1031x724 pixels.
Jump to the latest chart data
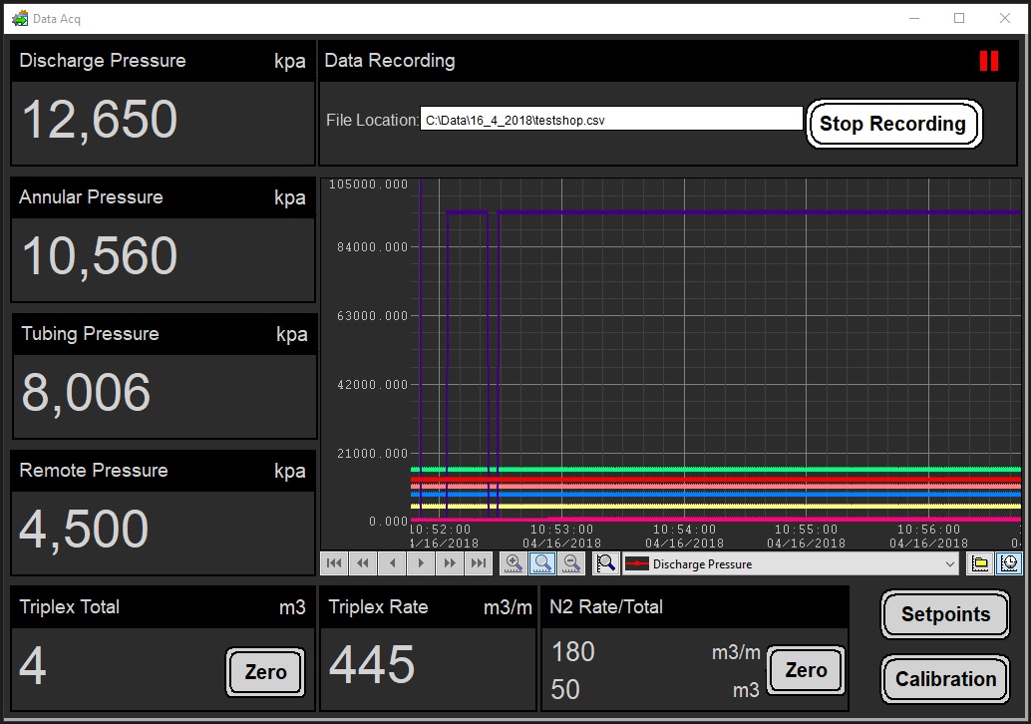pos(479,563)
